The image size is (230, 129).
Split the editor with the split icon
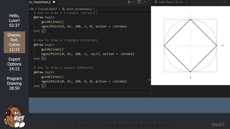(x=139, y=2)
